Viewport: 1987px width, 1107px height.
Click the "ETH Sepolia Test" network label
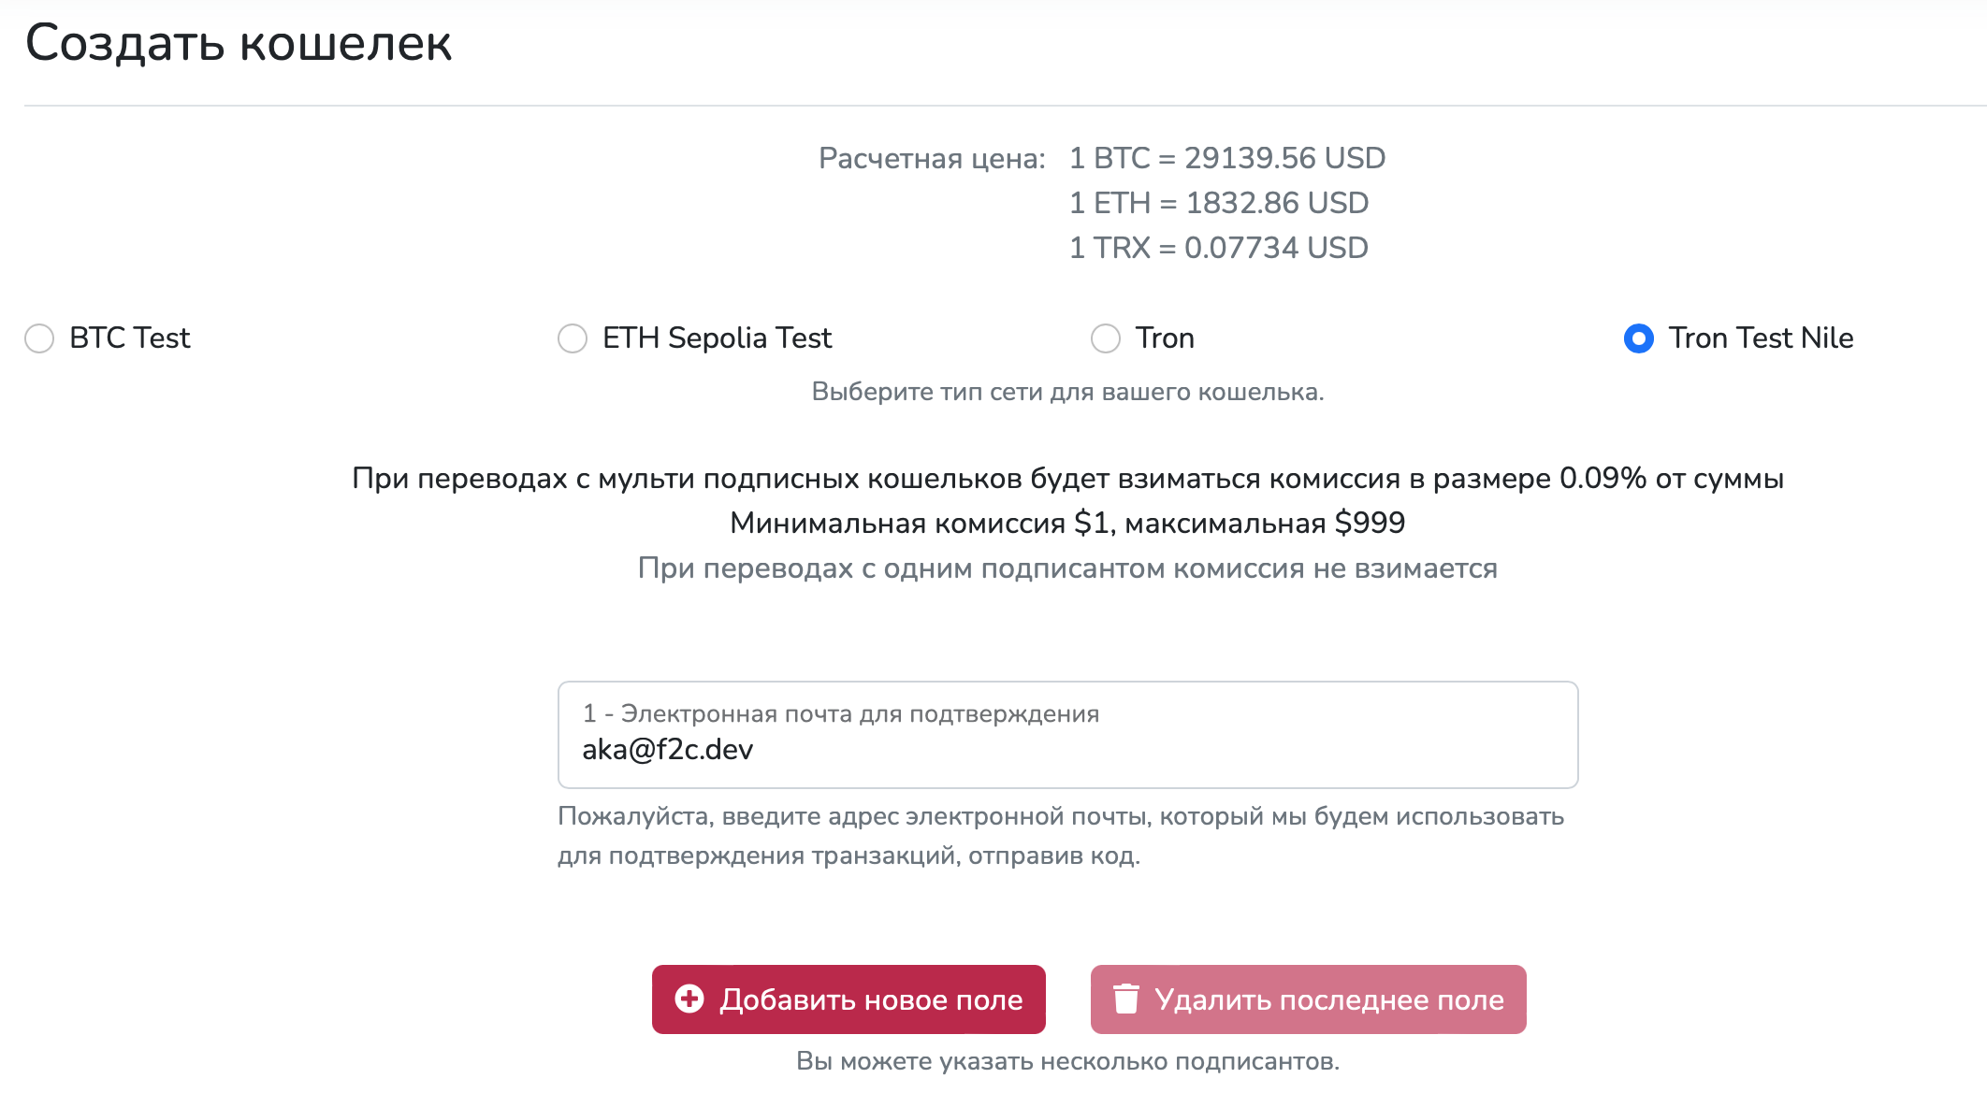(717, 338)
